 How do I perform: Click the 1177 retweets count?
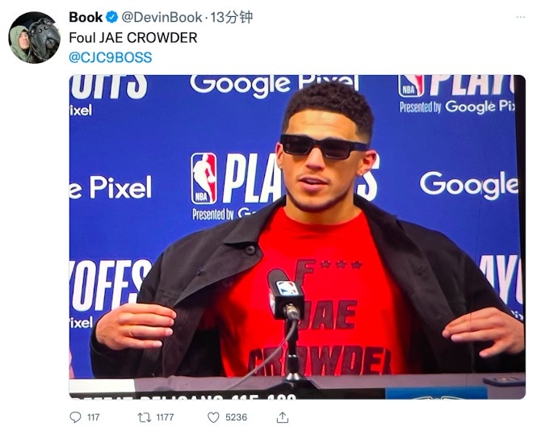pyautogui.click(x=165, y=417)
